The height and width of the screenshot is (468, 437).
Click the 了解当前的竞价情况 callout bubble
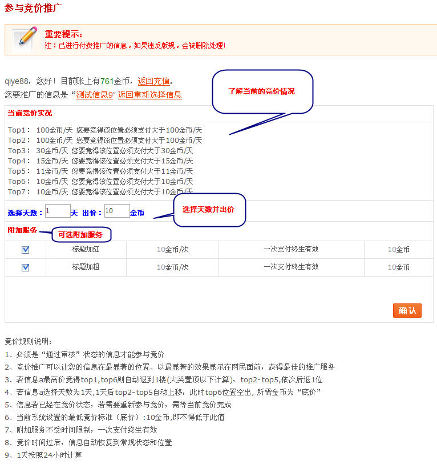point(262,91)
